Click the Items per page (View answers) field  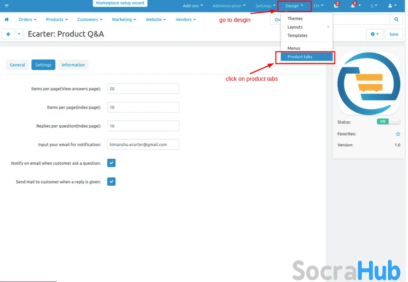coord(143,89)
